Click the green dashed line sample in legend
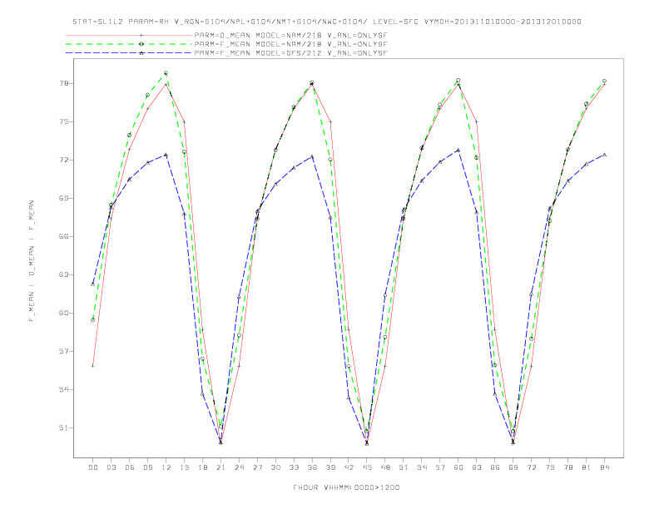The height and width of the screenshot is (509, 659). pyautogui.click(x=129, y=44)
